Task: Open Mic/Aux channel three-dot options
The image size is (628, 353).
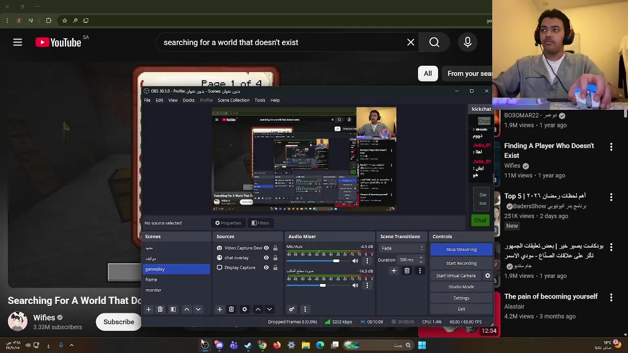Action: coord(367,261)
